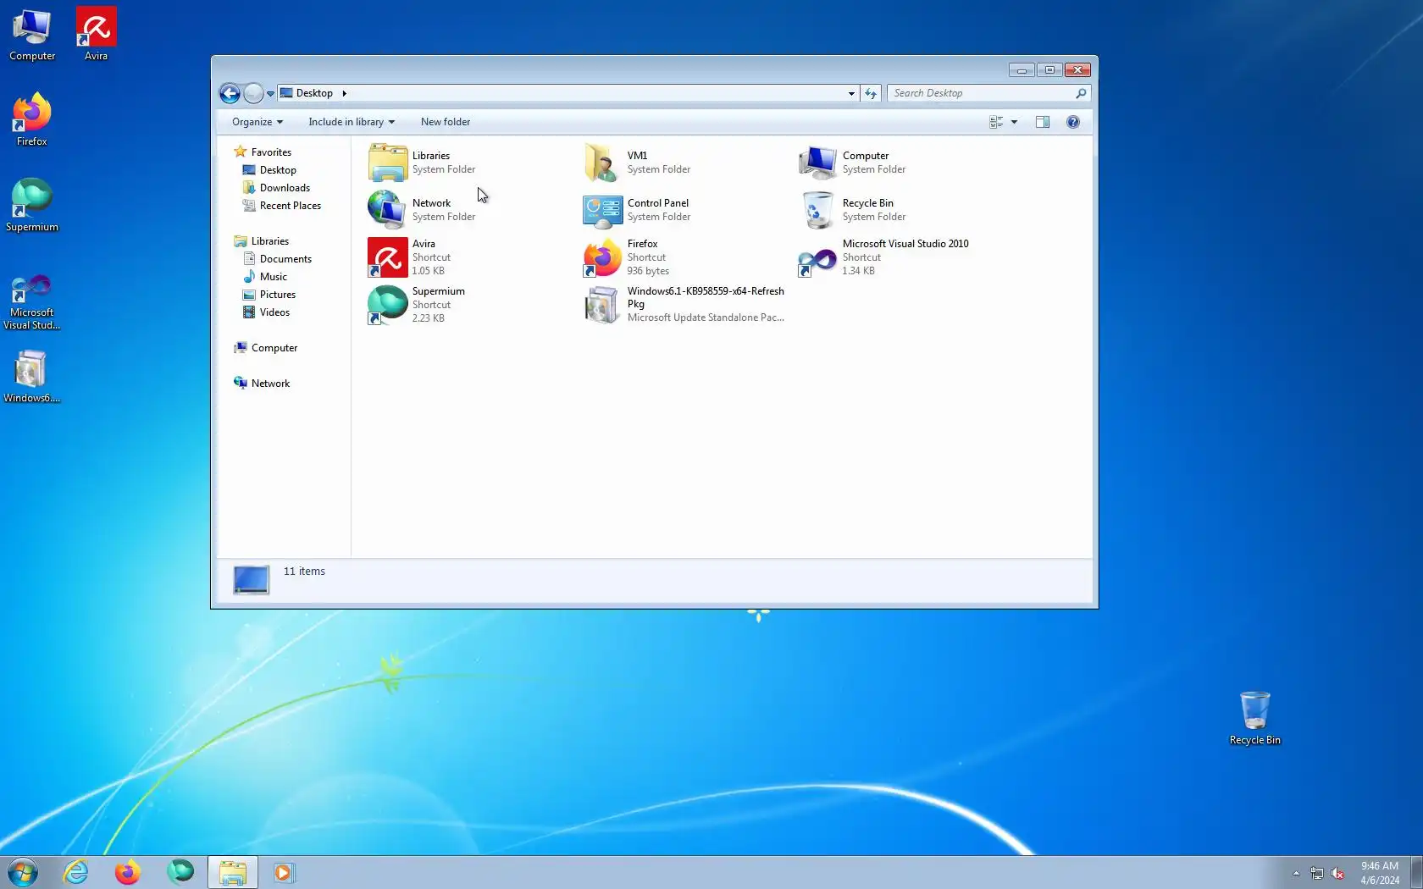Expand the breadcrumb arrow after Desktop
This screenshot has height=889, width=1423.
(345, 93)
